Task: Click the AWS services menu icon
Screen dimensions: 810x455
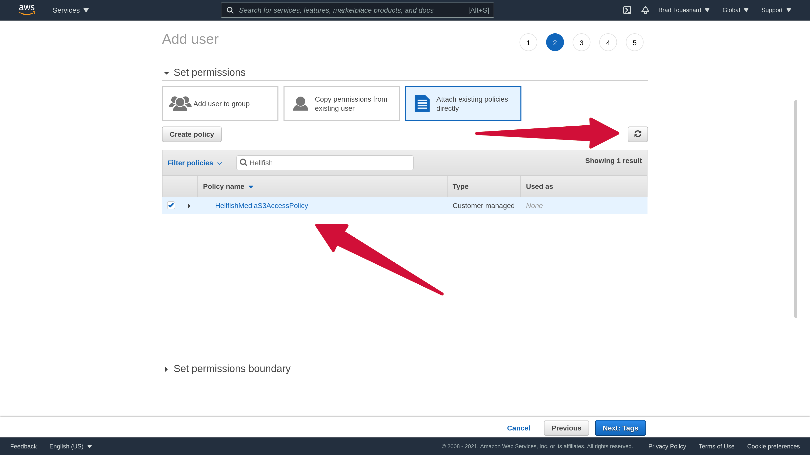Action: click(x=71, y=10)
